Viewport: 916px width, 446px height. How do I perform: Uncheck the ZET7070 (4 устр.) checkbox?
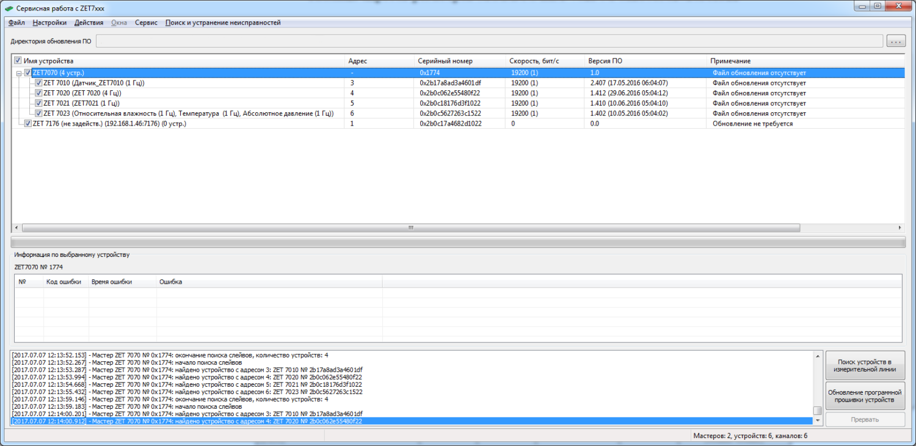click(x=28, y=73)
